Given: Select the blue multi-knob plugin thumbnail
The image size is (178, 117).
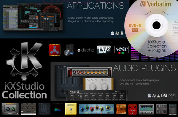Looking at the screenshot, I should point(96,109).
